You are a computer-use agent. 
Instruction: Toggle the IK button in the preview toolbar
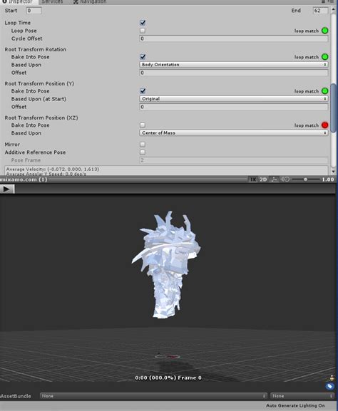click(x=253, y=180)
